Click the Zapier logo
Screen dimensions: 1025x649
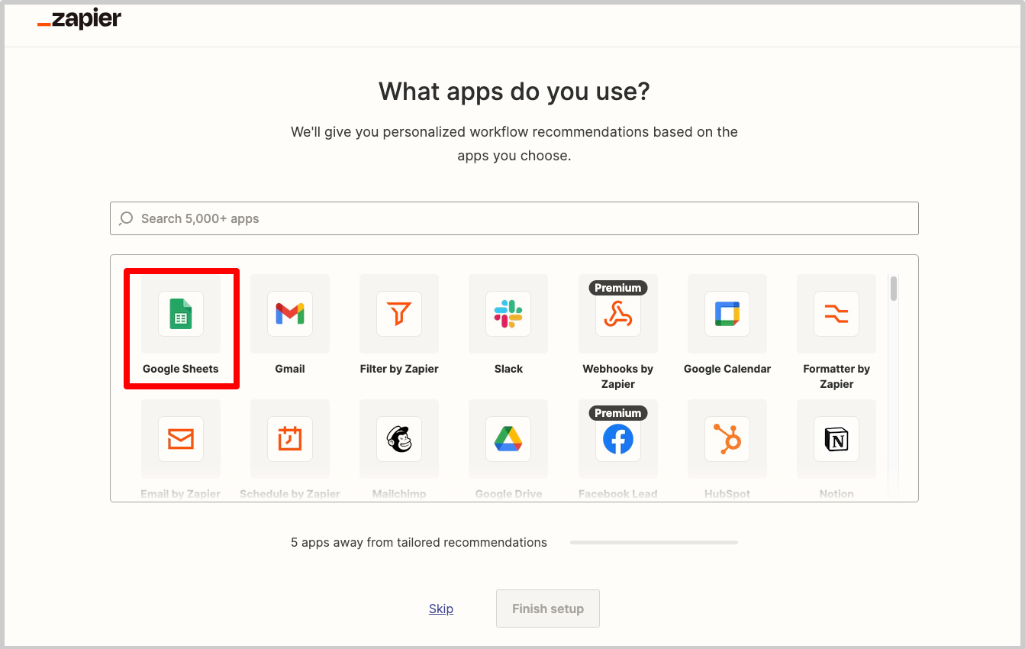coord(79,20)
